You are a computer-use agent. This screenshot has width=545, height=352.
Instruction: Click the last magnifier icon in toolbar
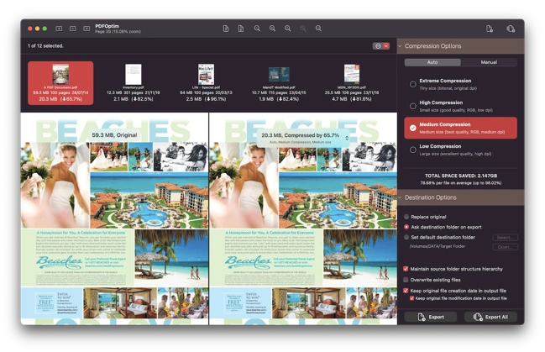318,29
